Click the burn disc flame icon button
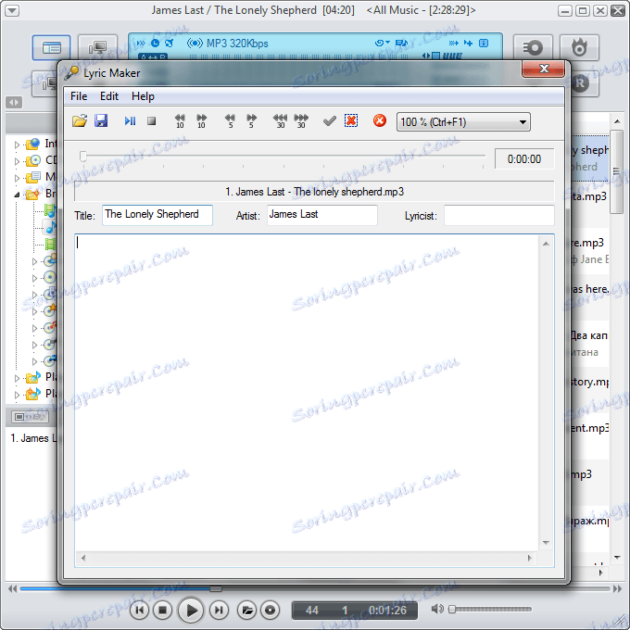 click(x=579, y=48)
